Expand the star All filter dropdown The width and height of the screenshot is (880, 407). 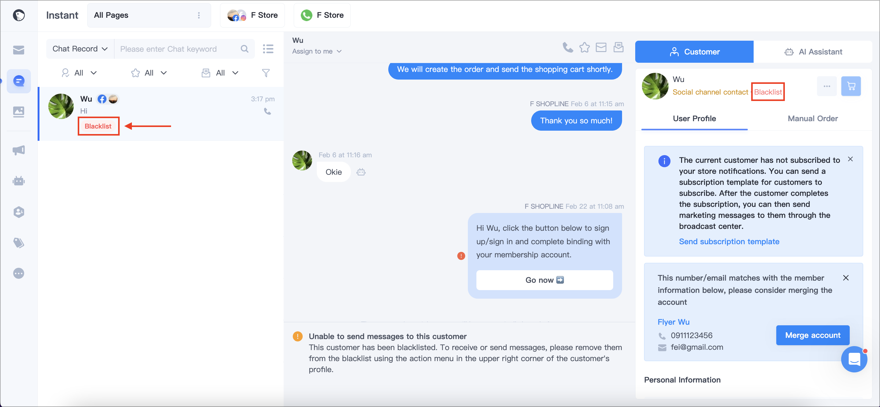point(149,73)
